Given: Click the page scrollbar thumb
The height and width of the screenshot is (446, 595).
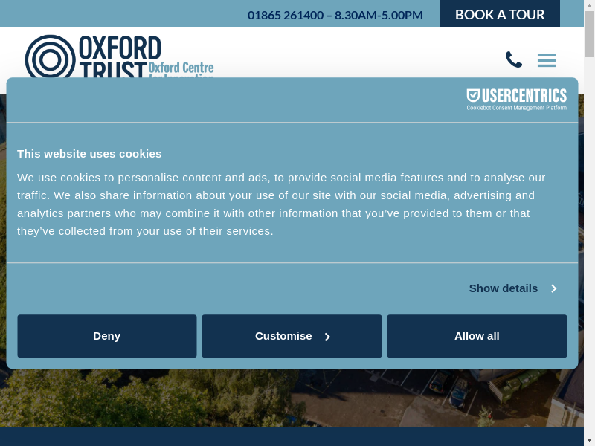Looking at the screenshot, I should [x=589, y=33].
